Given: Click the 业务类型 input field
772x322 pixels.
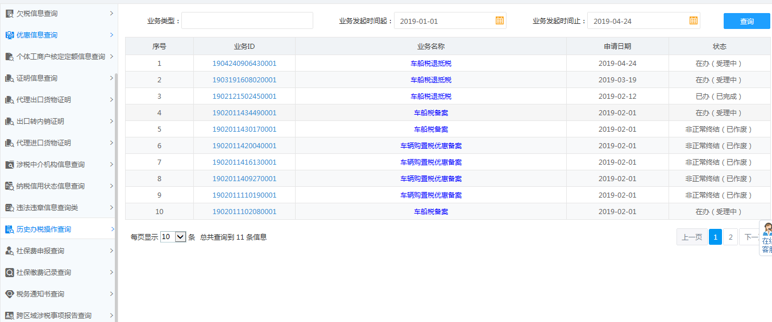Looking at the screenshot, I should coord(247,20).
